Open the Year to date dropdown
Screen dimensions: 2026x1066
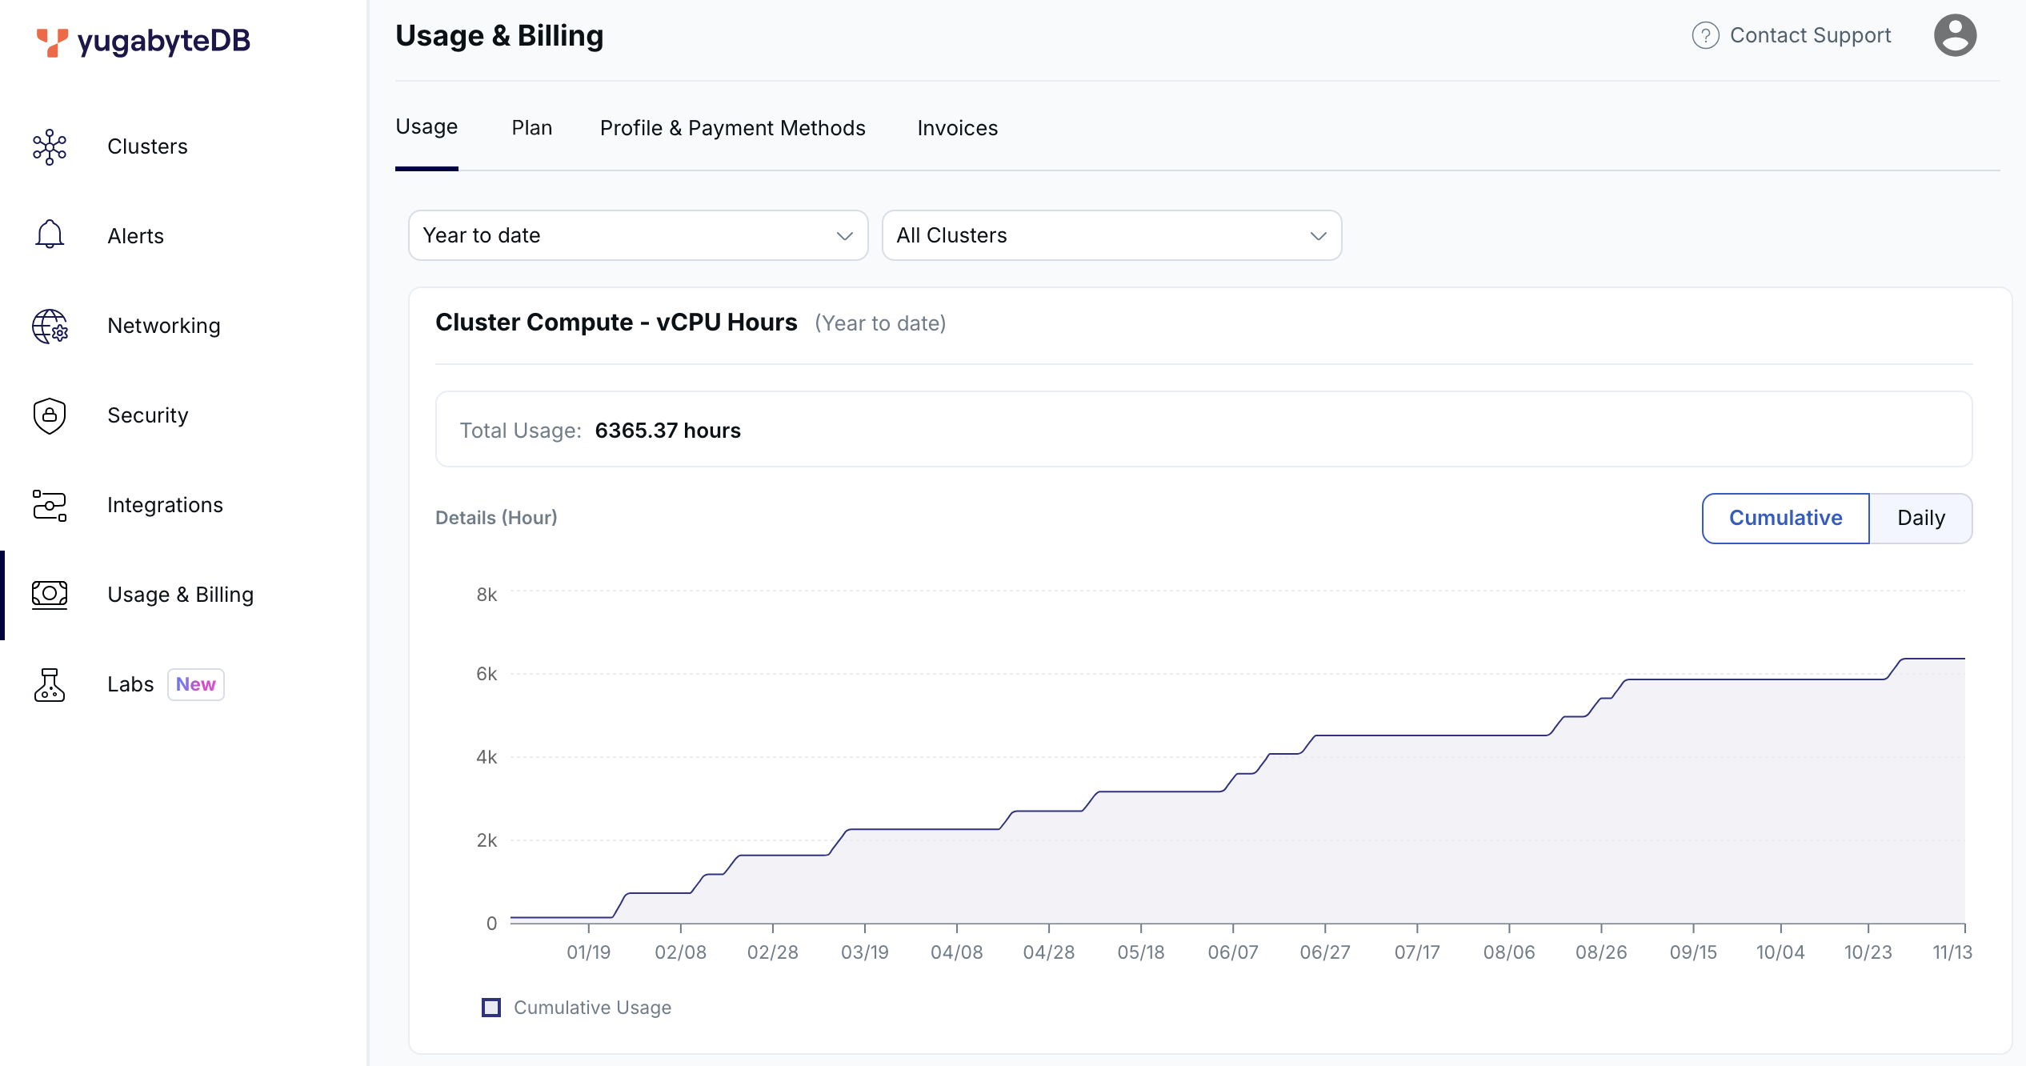click(637, 235)
